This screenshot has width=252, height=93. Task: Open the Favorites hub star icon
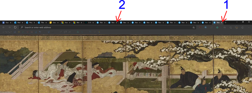[225, 27]
